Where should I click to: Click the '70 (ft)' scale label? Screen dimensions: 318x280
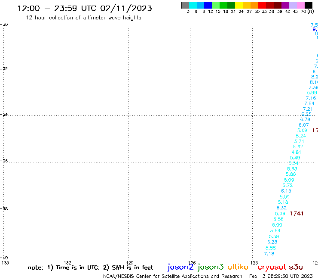[307, 12]
